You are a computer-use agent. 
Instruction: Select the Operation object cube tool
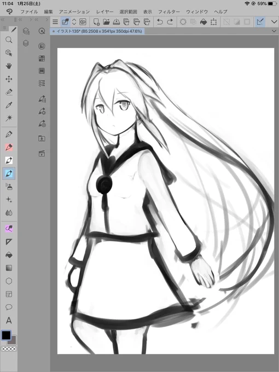9,53
